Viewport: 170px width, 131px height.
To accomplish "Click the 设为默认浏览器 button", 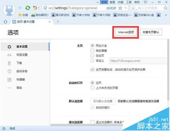I will coord(103,101).
